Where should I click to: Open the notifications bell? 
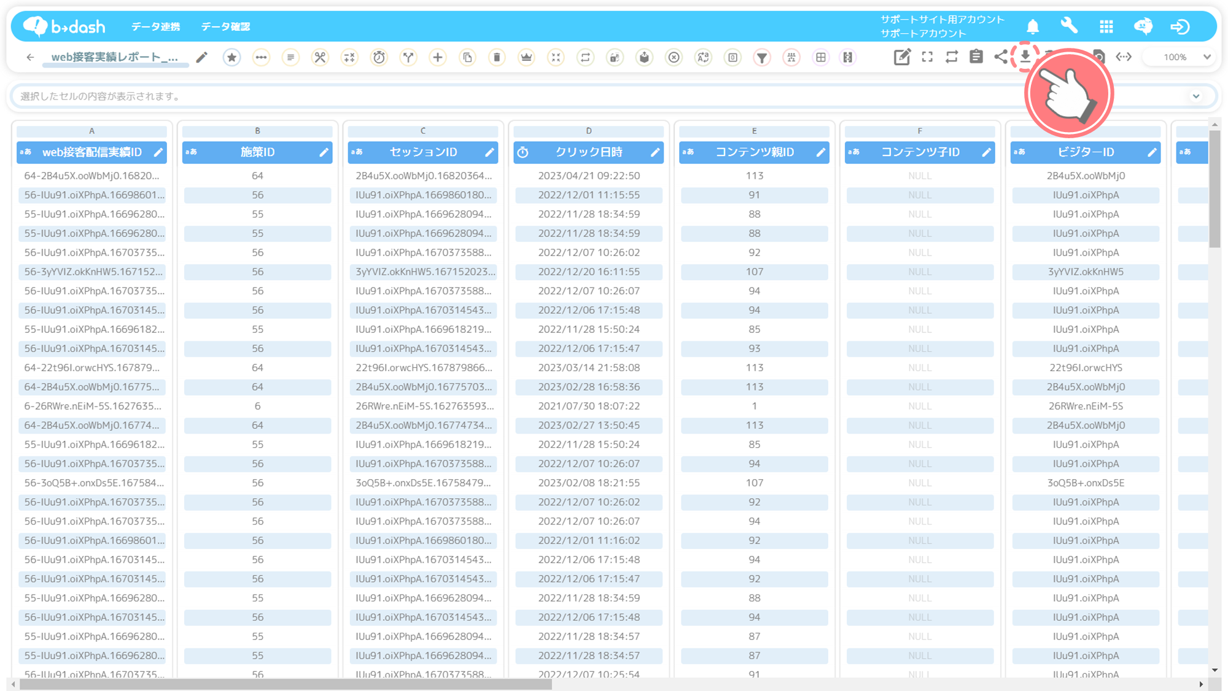pyautogui.click(x=1033, y=26)
